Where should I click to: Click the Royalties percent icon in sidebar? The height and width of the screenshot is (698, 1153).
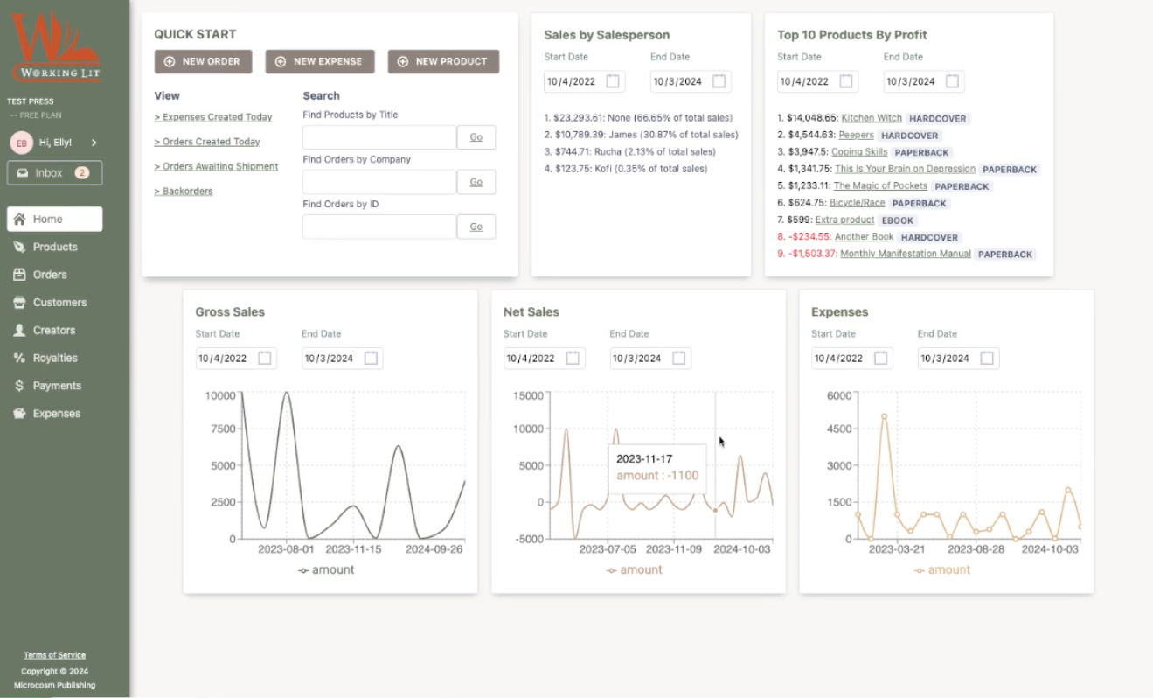[19, 359]
